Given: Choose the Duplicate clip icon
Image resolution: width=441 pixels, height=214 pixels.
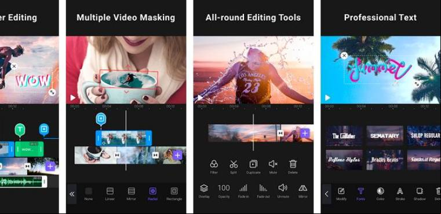Looking at the screenshot, I should click(253, 164).
